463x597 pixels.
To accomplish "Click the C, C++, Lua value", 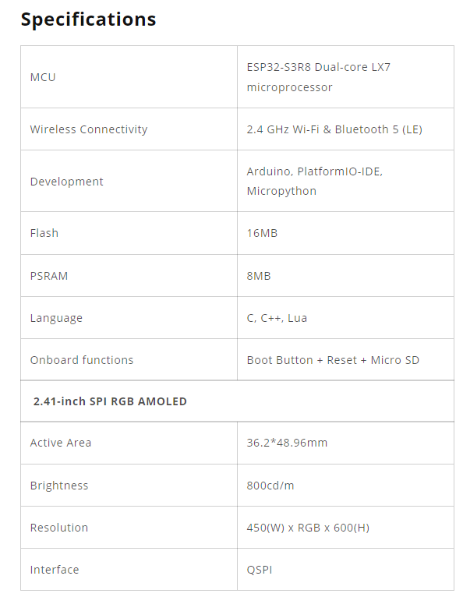I will pos(277,318).
